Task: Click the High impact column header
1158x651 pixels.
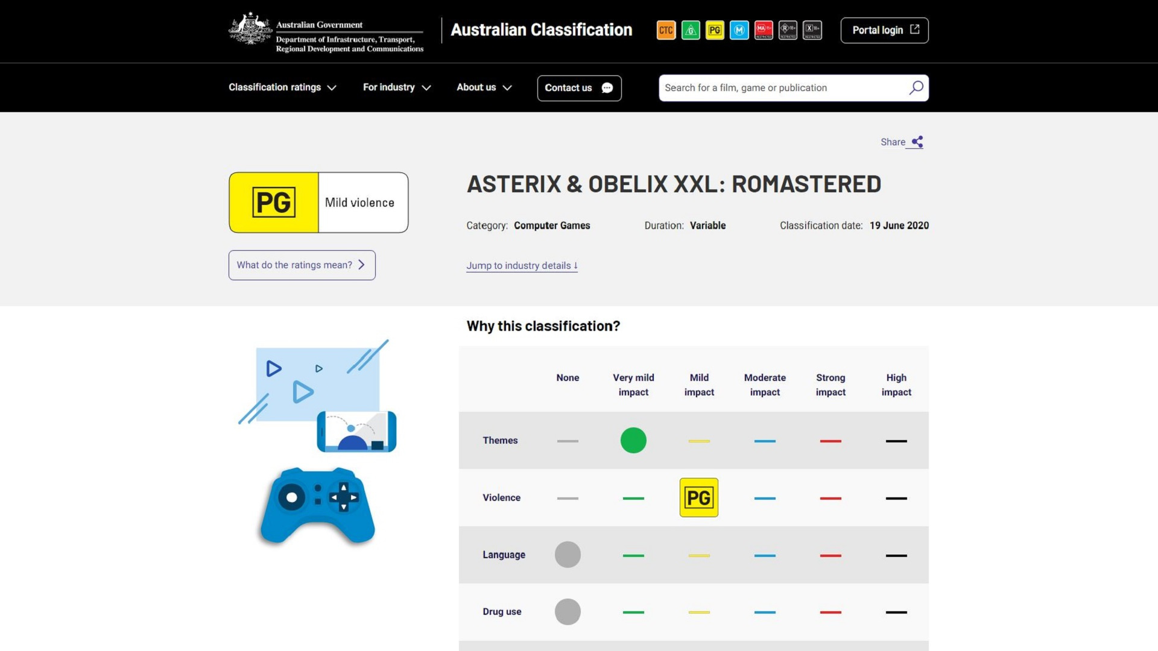Action: [x=896, y=385]
